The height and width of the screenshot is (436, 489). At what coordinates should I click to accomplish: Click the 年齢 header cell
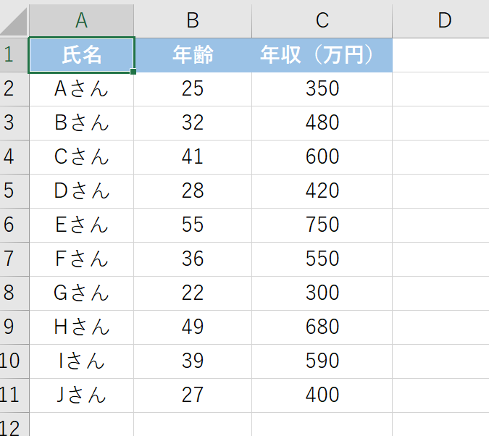pyautogui.click(x=193, y=55)
